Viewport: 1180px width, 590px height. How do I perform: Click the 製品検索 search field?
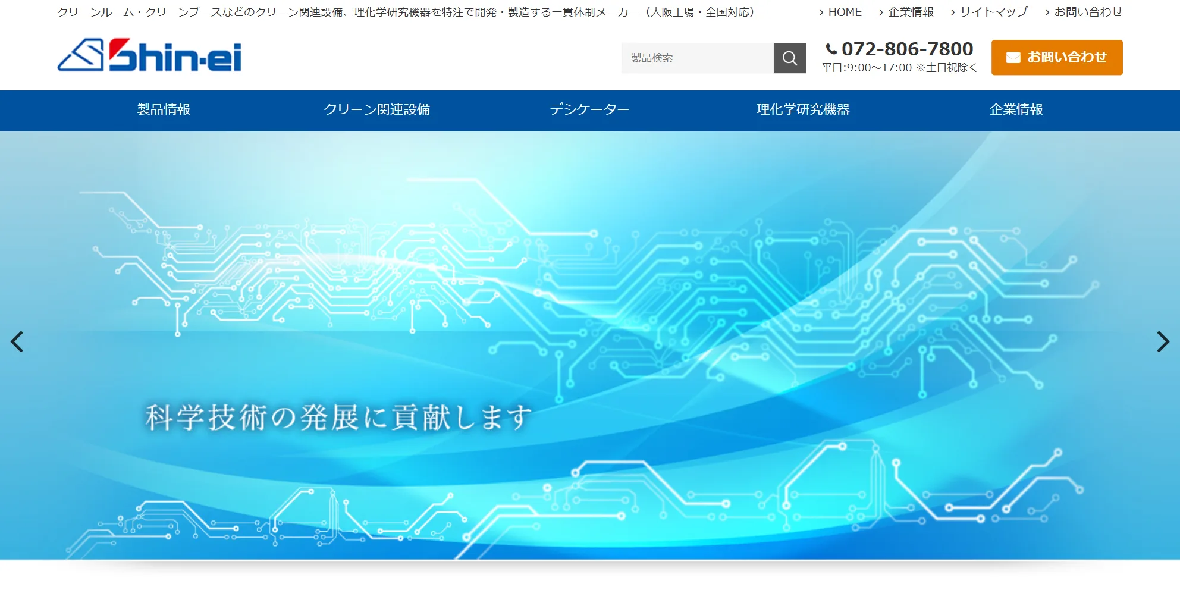[x=697, y=58]
